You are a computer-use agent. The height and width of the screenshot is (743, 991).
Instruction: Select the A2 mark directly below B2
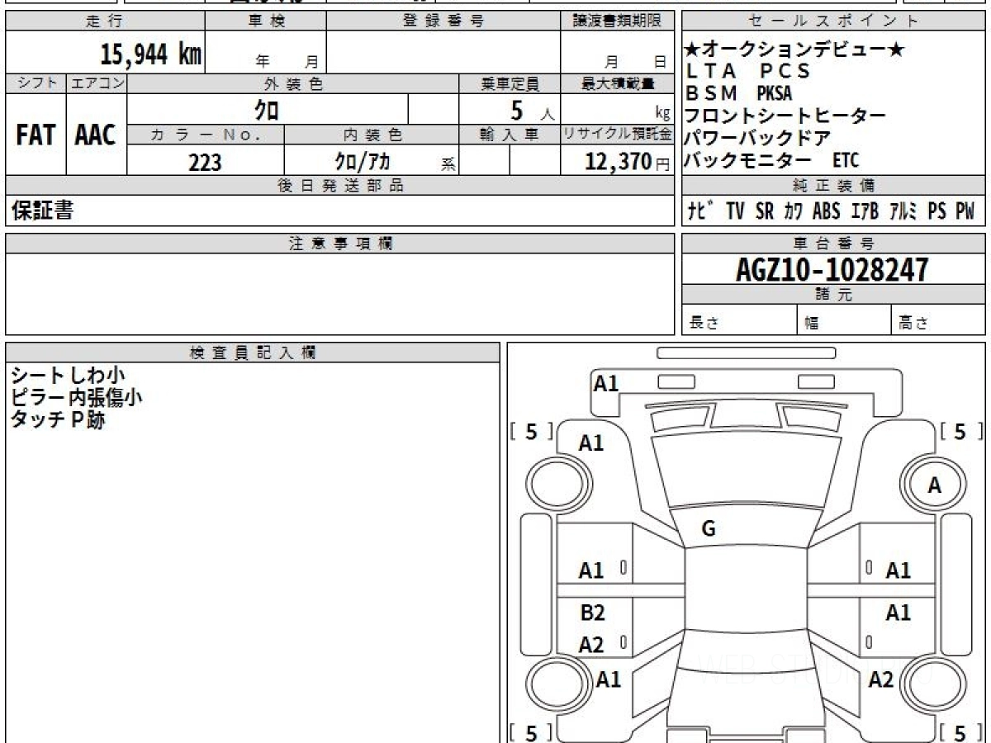pyautogui.click(x=590, y=646)
